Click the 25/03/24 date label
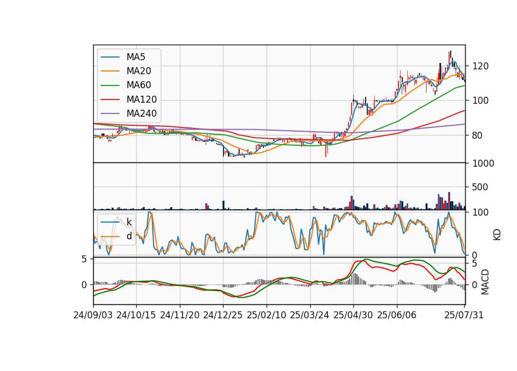Image resolution: width=517 pixels, height=371 pixels. (x=309, y=315)
